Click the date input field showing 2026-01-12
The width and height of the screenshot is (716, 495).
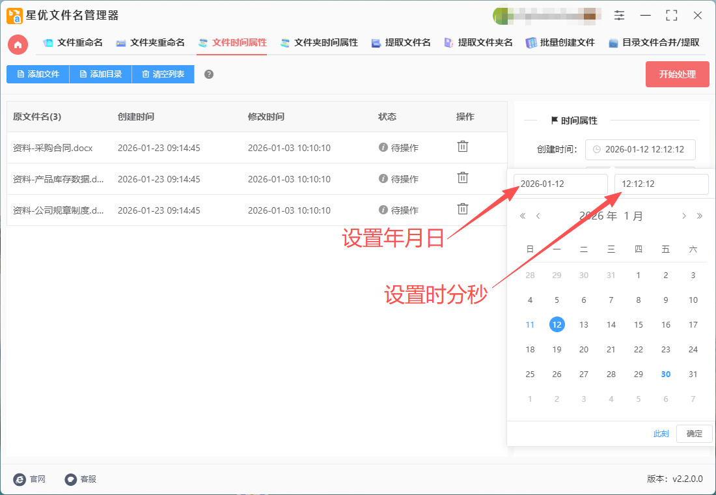coord(560,184)
